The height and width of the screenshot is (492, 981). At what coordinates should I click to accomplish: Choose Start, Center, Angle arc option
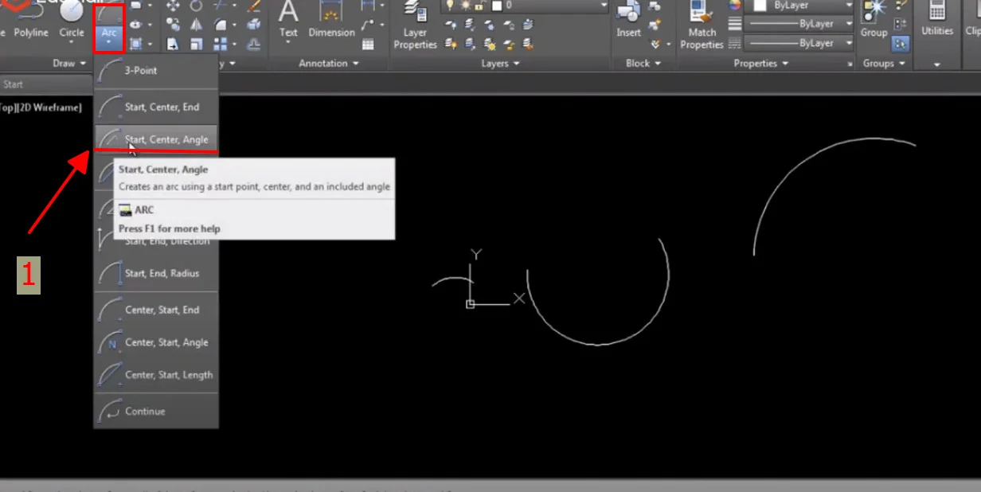pos(156,139)
